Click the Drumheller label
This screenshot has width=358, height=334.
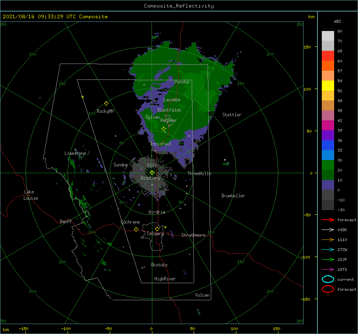pyautogui.click(x=233, y=196)
